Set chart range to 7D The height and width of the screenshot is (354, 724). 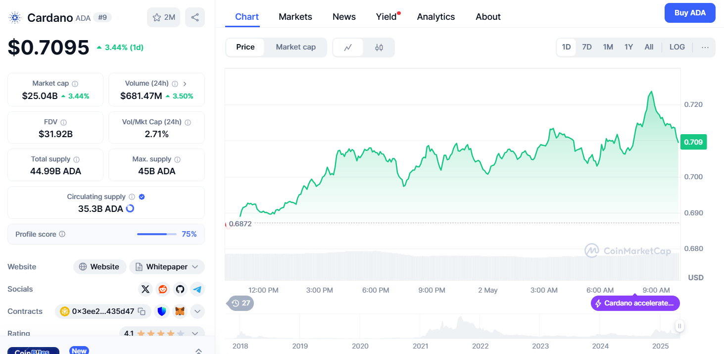click(x=587, y=47)
